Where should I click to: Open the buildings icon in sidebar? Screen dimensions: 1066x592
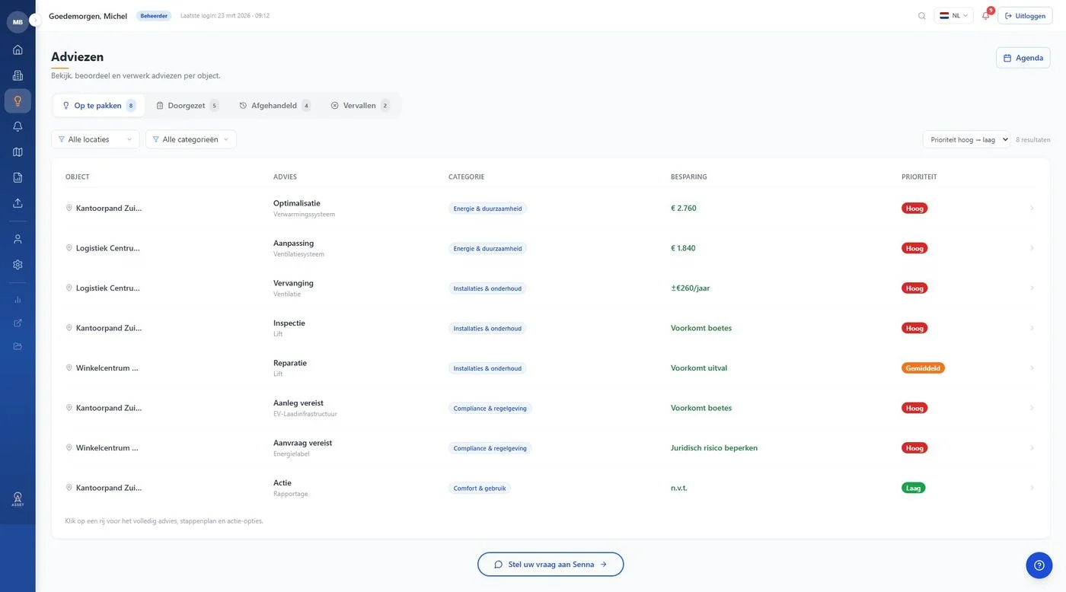coord(18,75)
